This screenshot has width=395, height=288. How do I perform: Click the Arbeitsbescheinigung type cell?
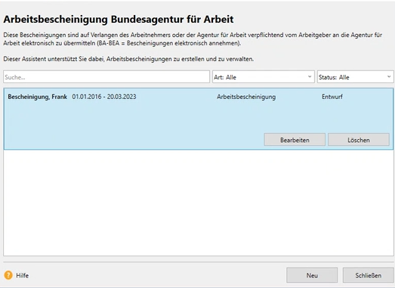(x=246, y=97)
